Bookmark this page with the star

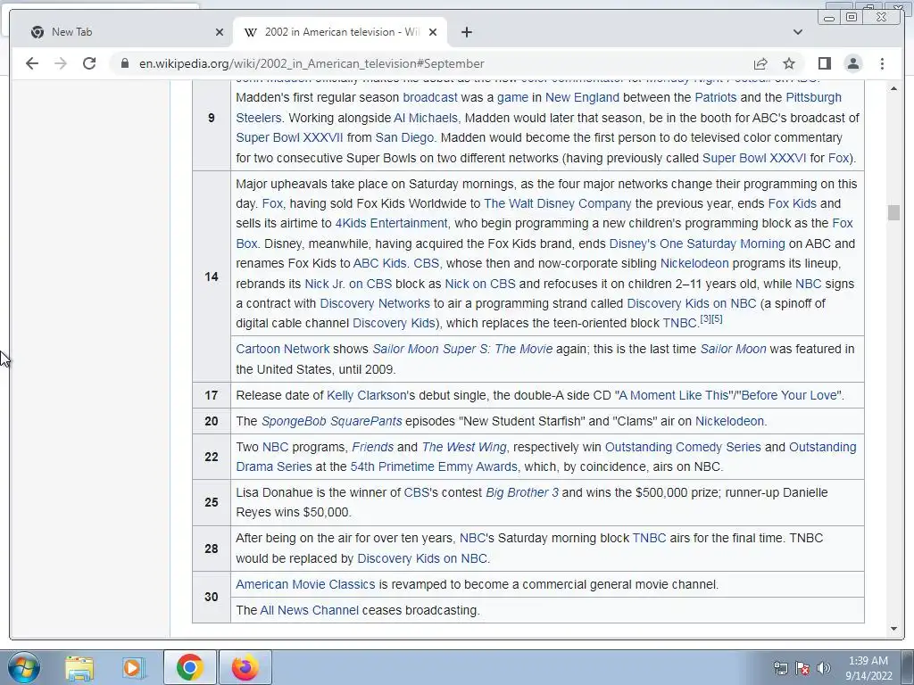[789, 63]
